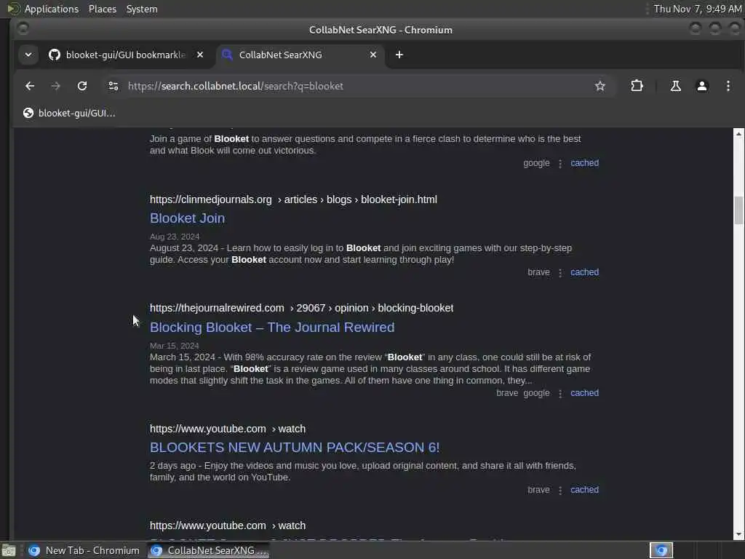Open the profile avatar menu

(702, 86)
